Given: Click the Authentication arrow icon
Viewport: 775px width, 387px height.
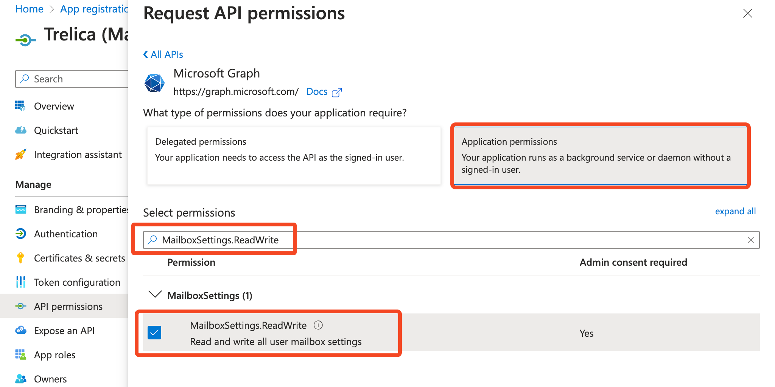Looking at the screenshot, I should [21, 234].
